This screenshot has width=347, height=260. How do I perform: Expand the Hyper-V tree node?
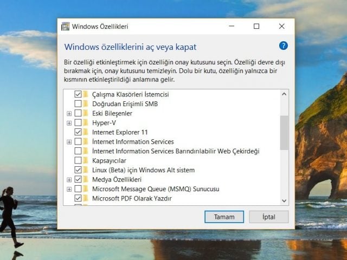tap(69, 123)
